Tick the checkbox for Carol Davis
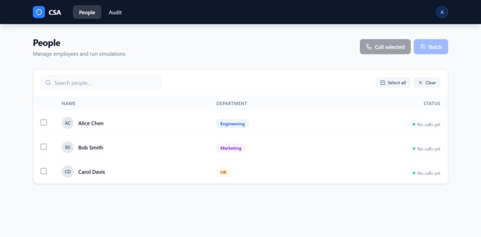The width and height of the screenshot is (481, 237). click(x=44, y=171)
